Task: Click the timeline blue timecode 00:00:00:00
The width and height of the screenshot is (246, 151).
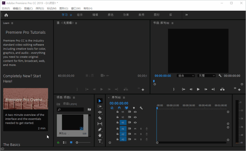Action: coord(119,103)
